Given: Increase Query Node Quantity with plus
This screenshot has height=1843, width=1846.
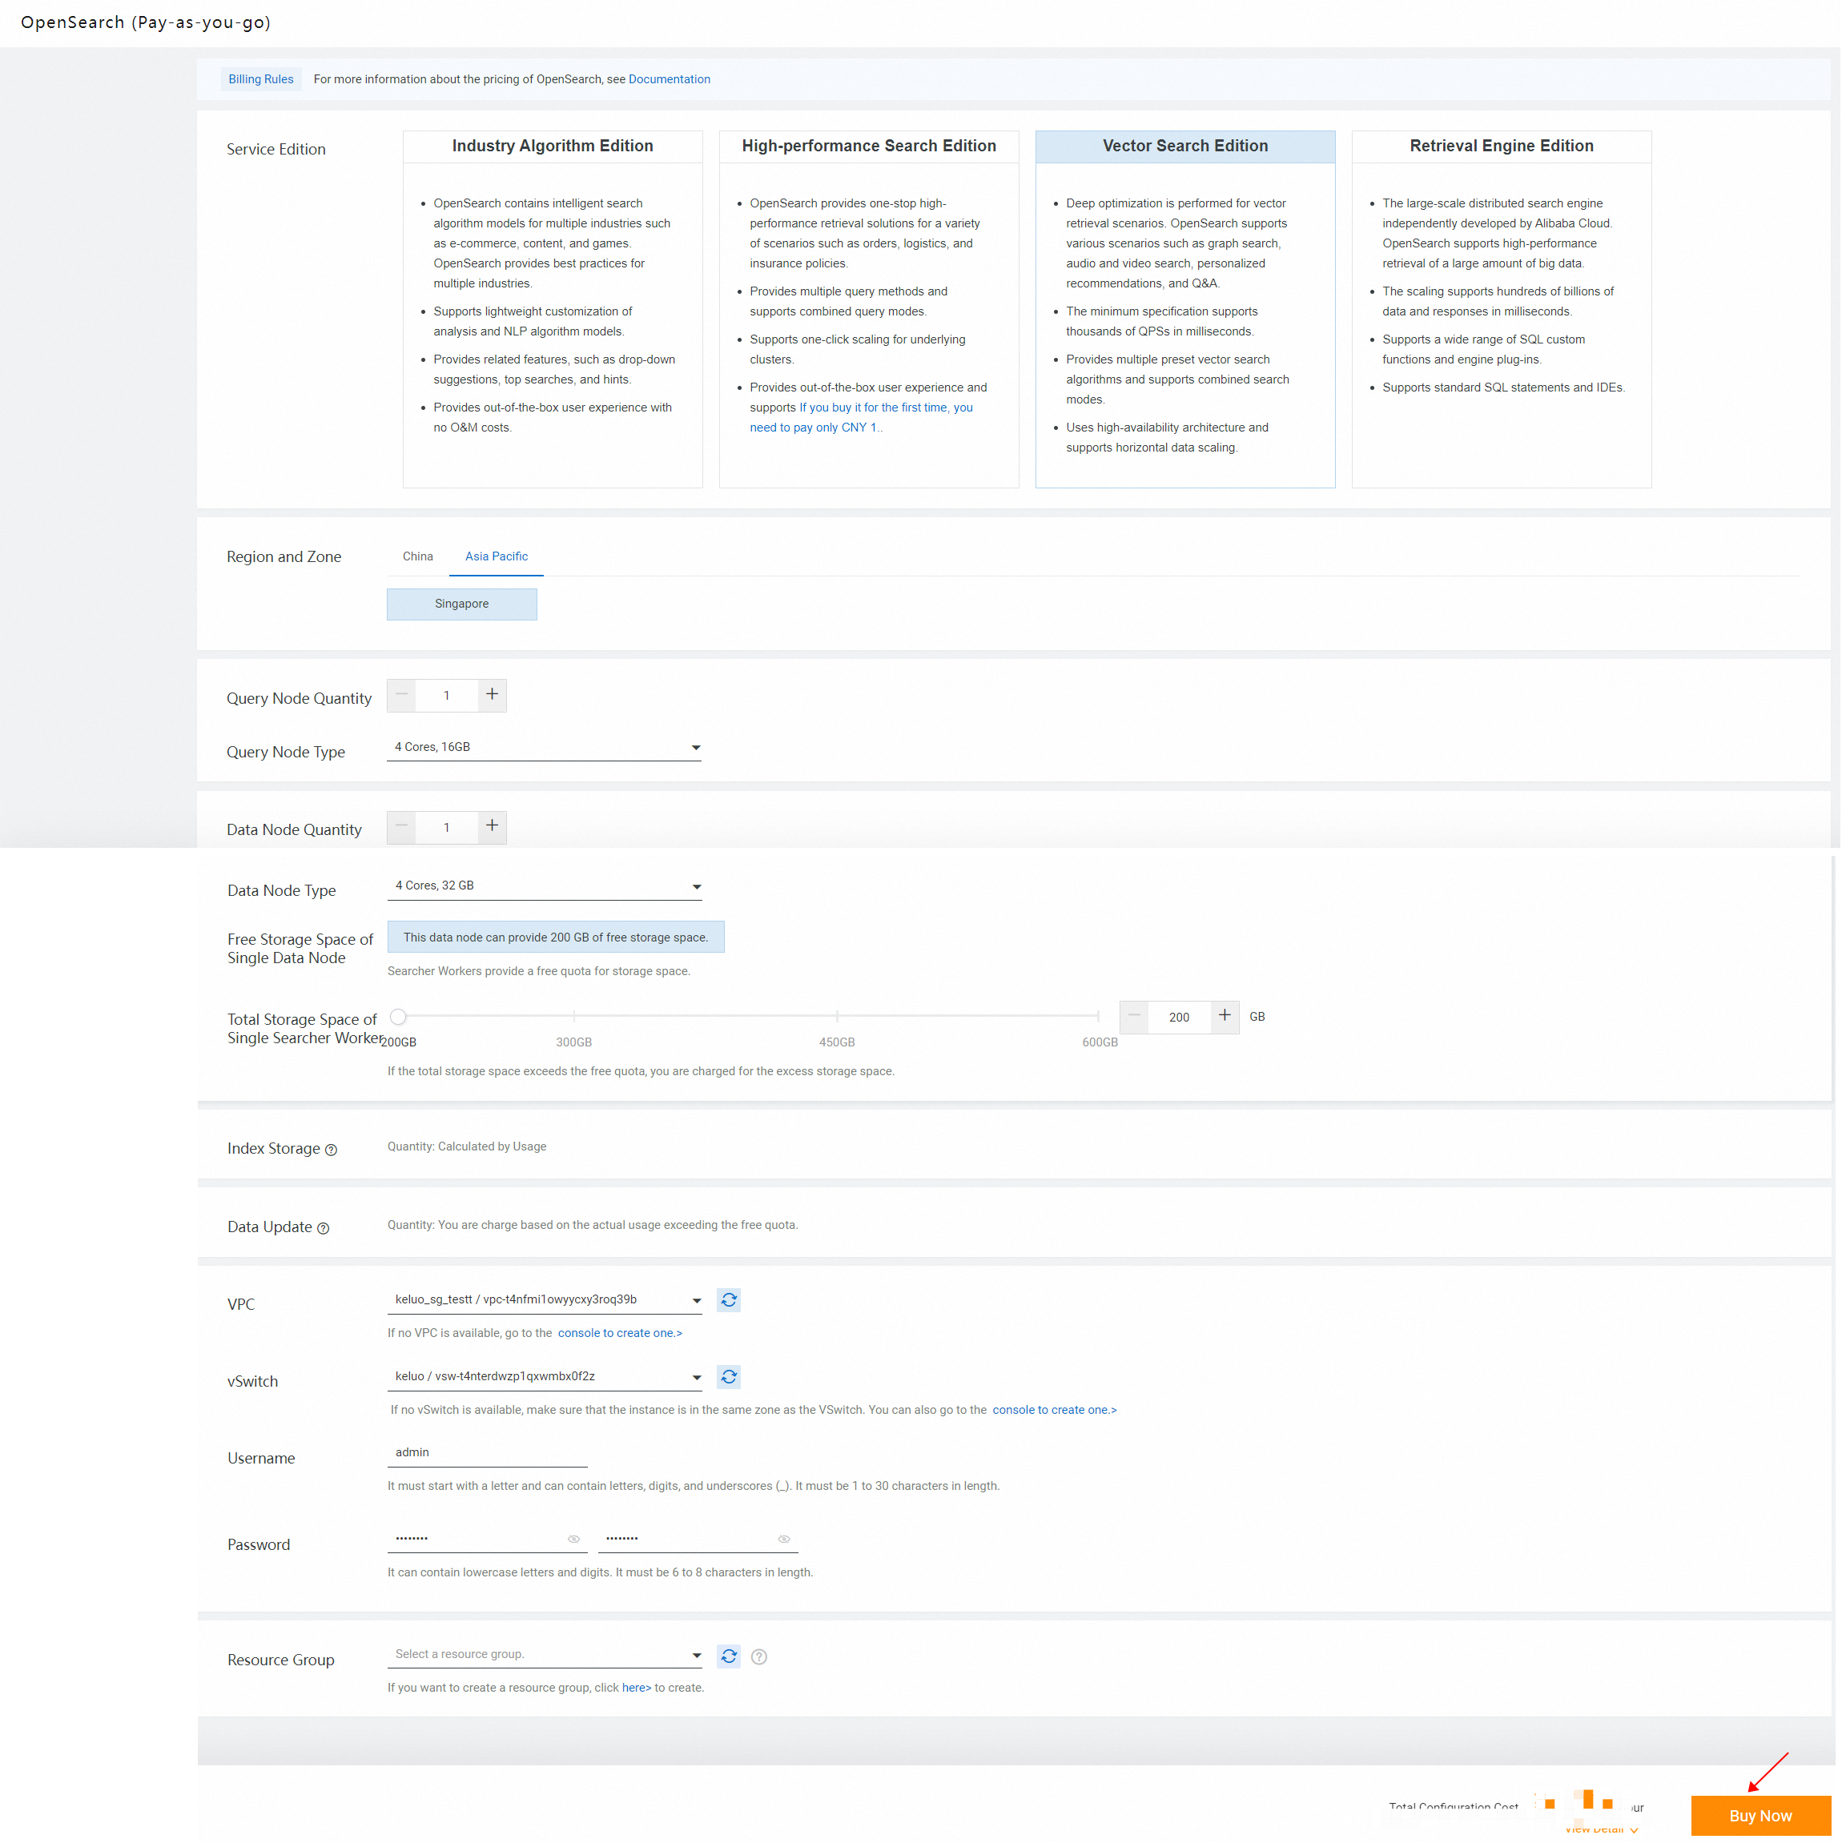Looking at the screenshot, I should 492,695.
